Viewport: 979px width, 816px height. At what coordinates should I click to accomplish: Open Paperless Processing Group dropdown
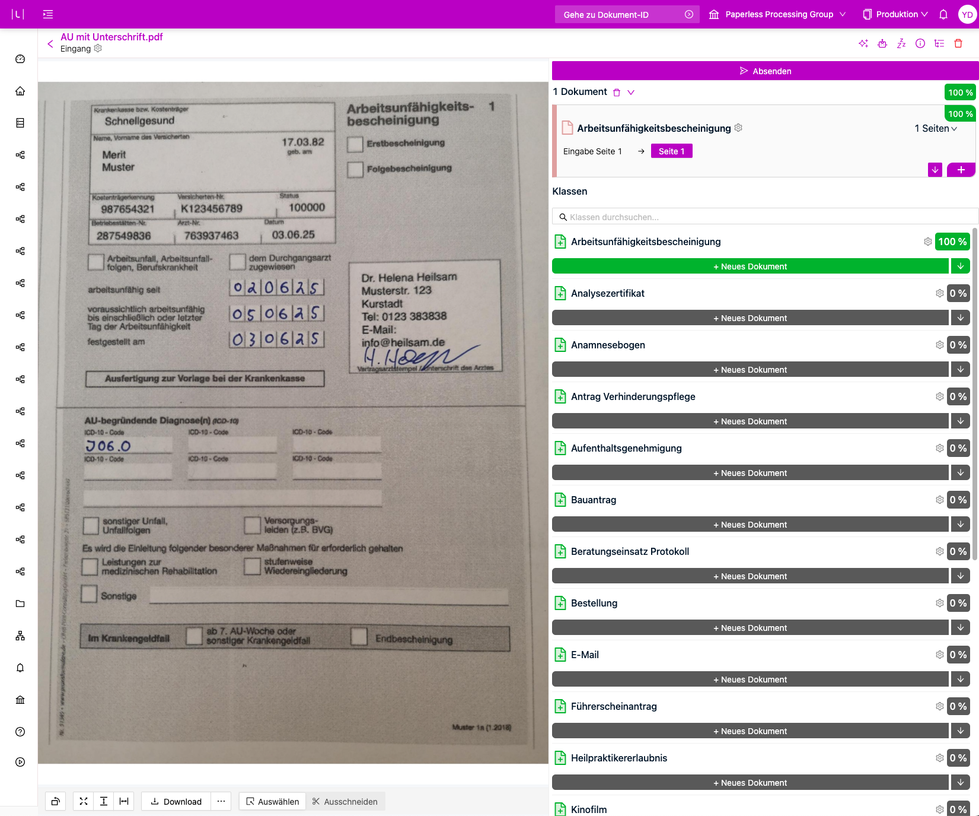pos(777,14)
